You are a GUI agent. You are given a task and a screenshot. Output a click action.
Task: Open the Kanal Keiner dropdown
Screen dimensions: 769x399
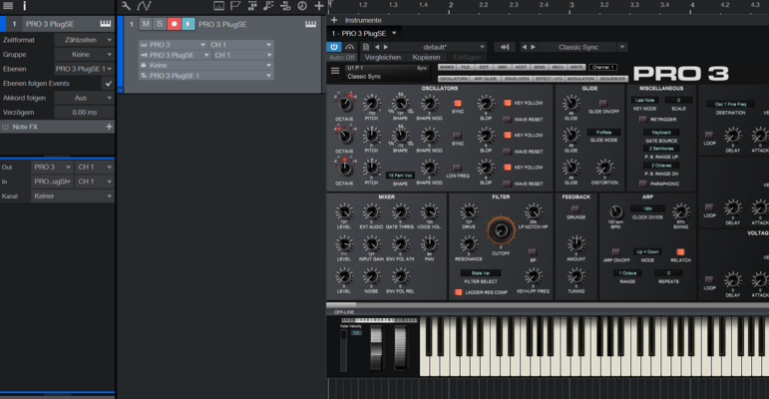tap(72, 196)
